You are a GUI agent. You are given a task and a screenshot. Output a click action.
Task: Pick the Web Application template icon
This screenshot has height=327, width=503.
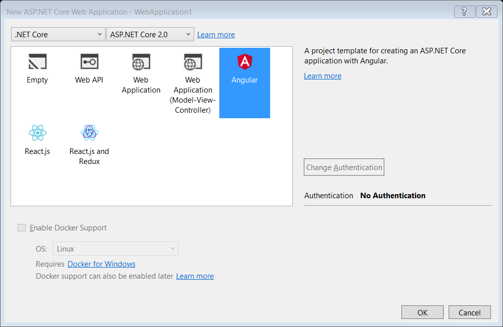(141, 61)
